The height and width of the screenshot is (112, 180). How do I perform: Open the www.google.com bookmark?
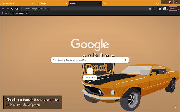(x=20, y=13)
